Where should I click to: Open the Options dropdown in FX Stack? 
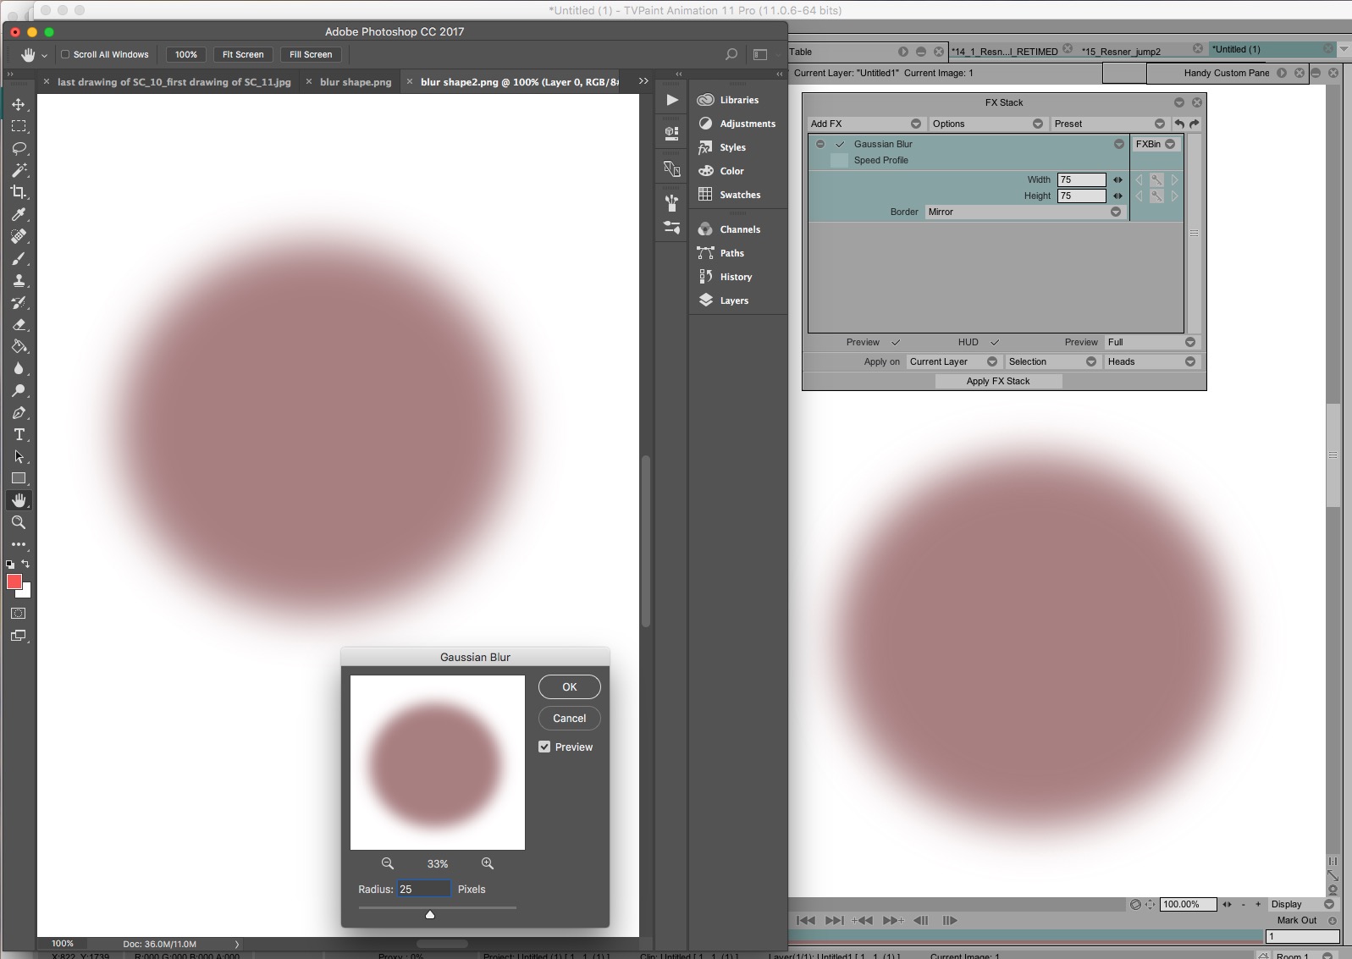coord(987,124)
